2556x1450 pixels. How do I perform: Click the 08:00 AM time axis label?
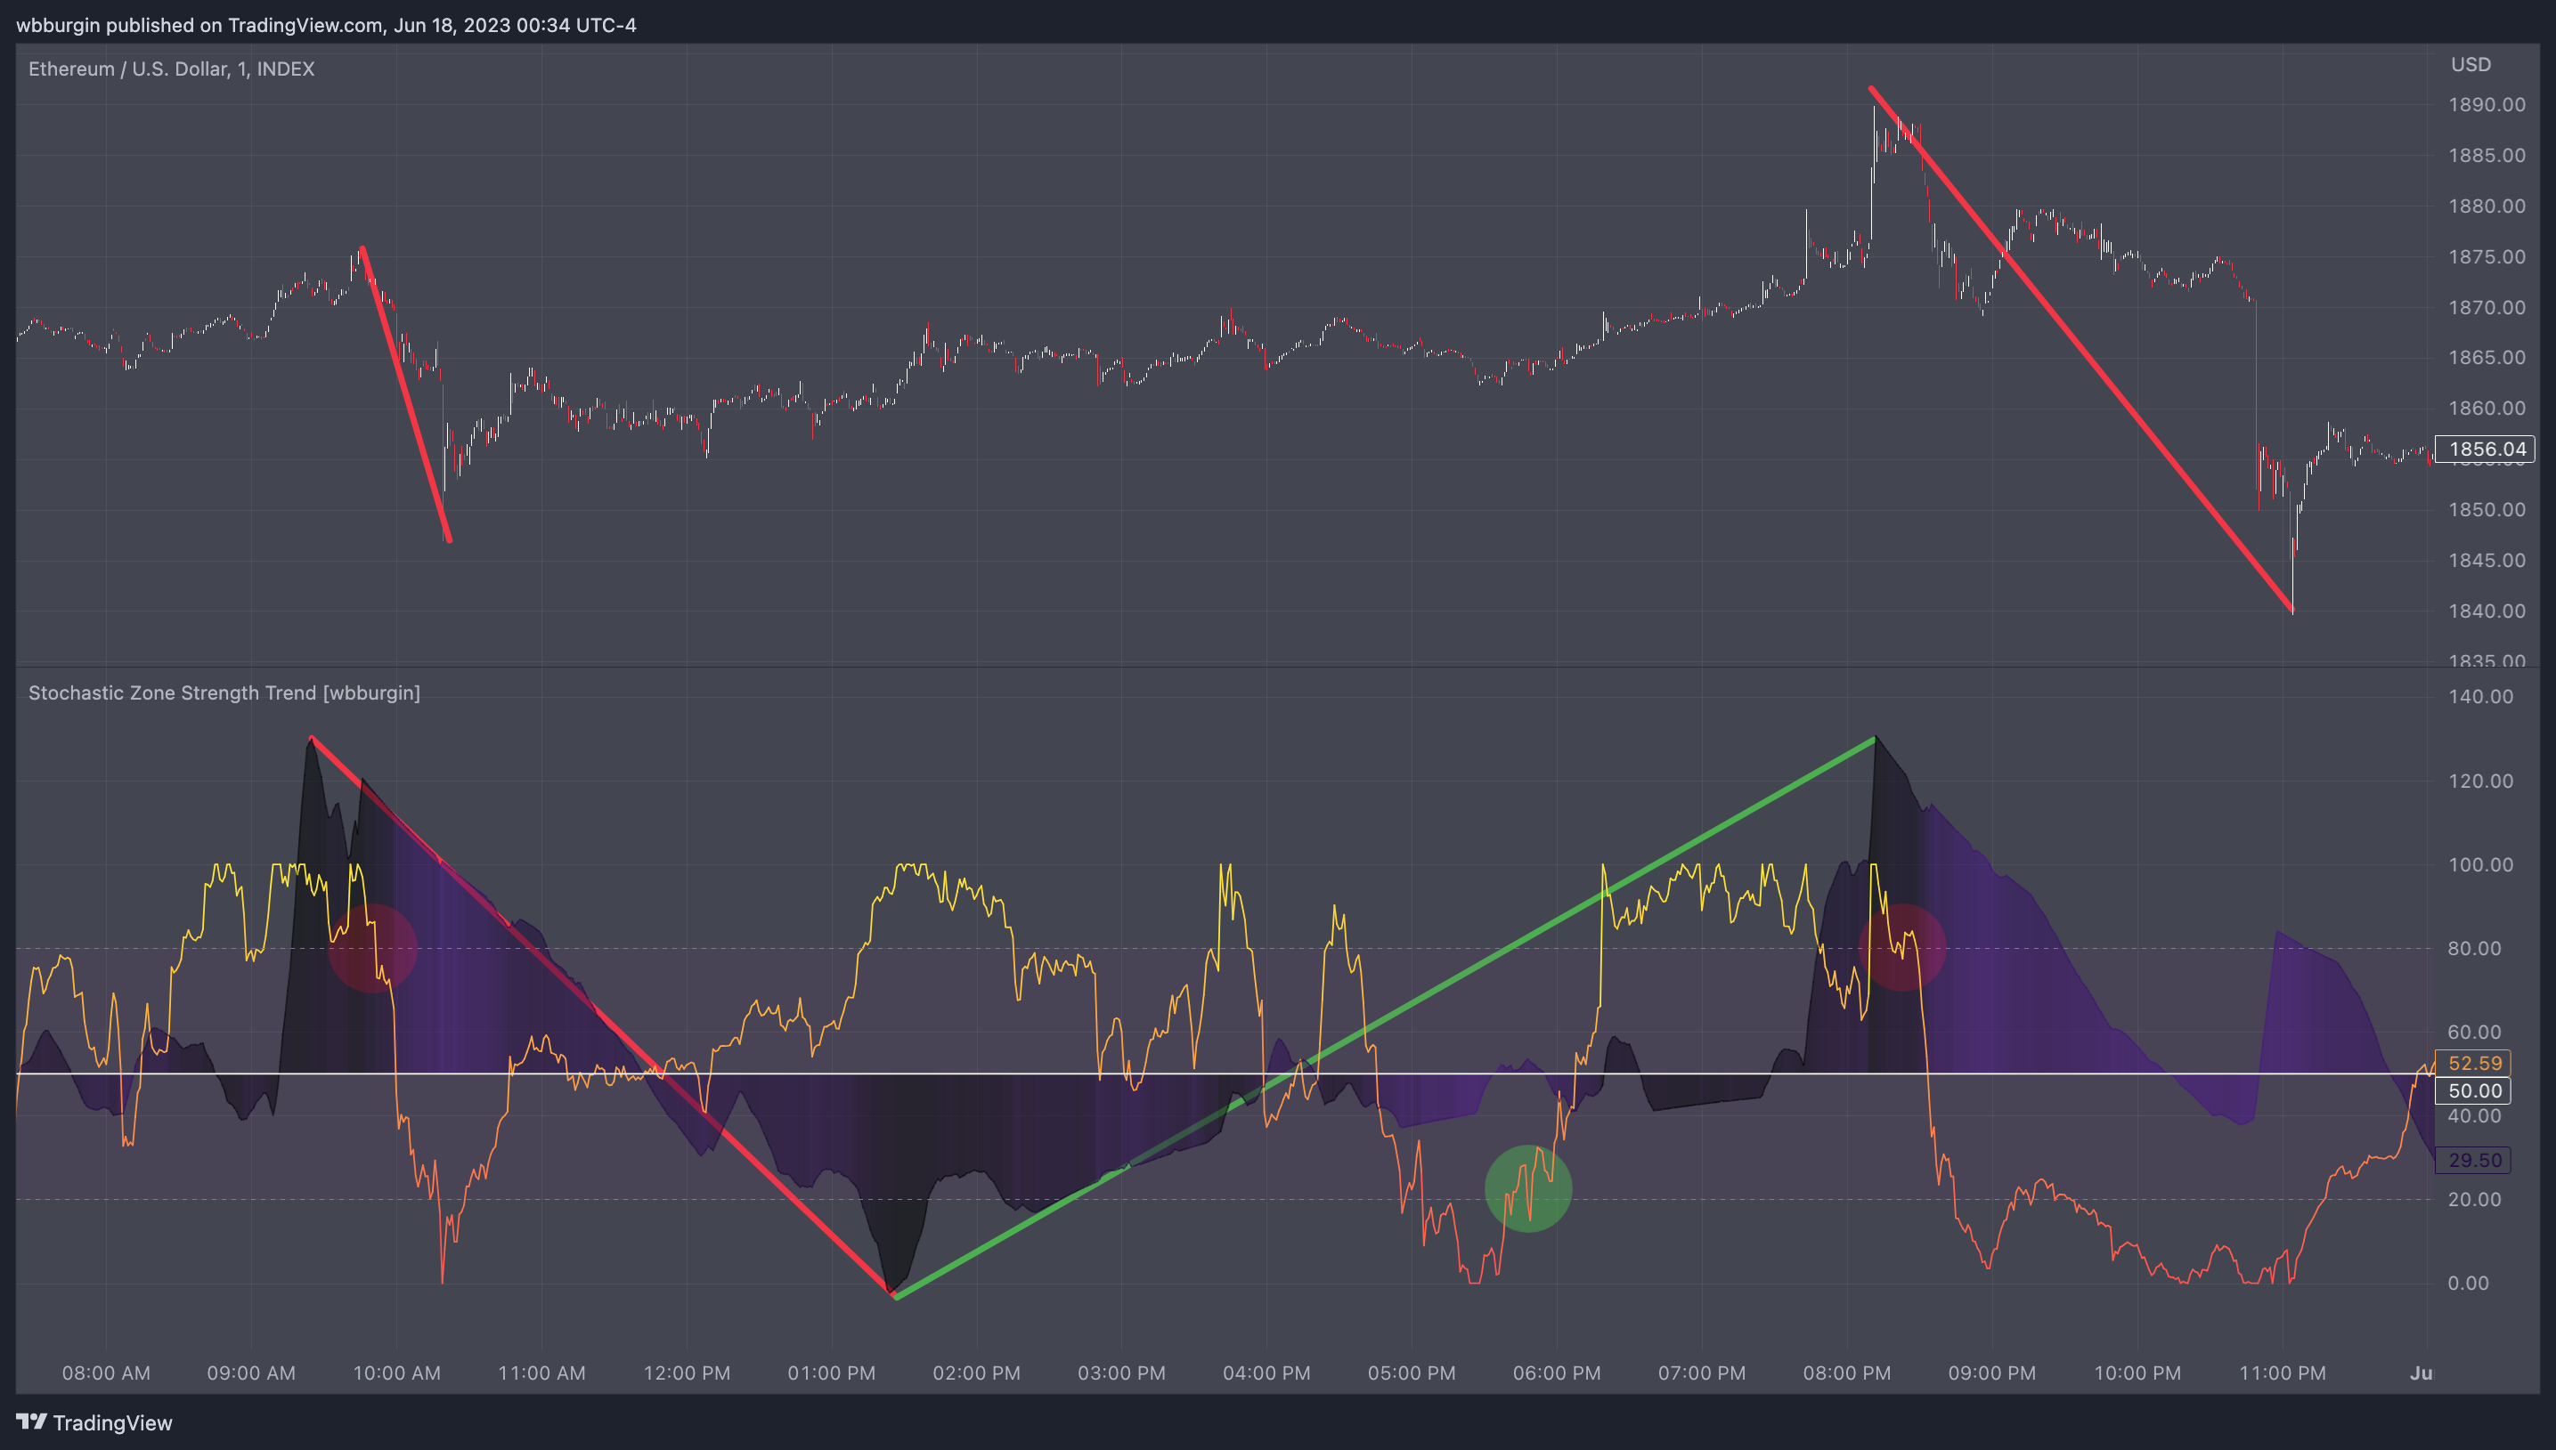(107, 1373)
